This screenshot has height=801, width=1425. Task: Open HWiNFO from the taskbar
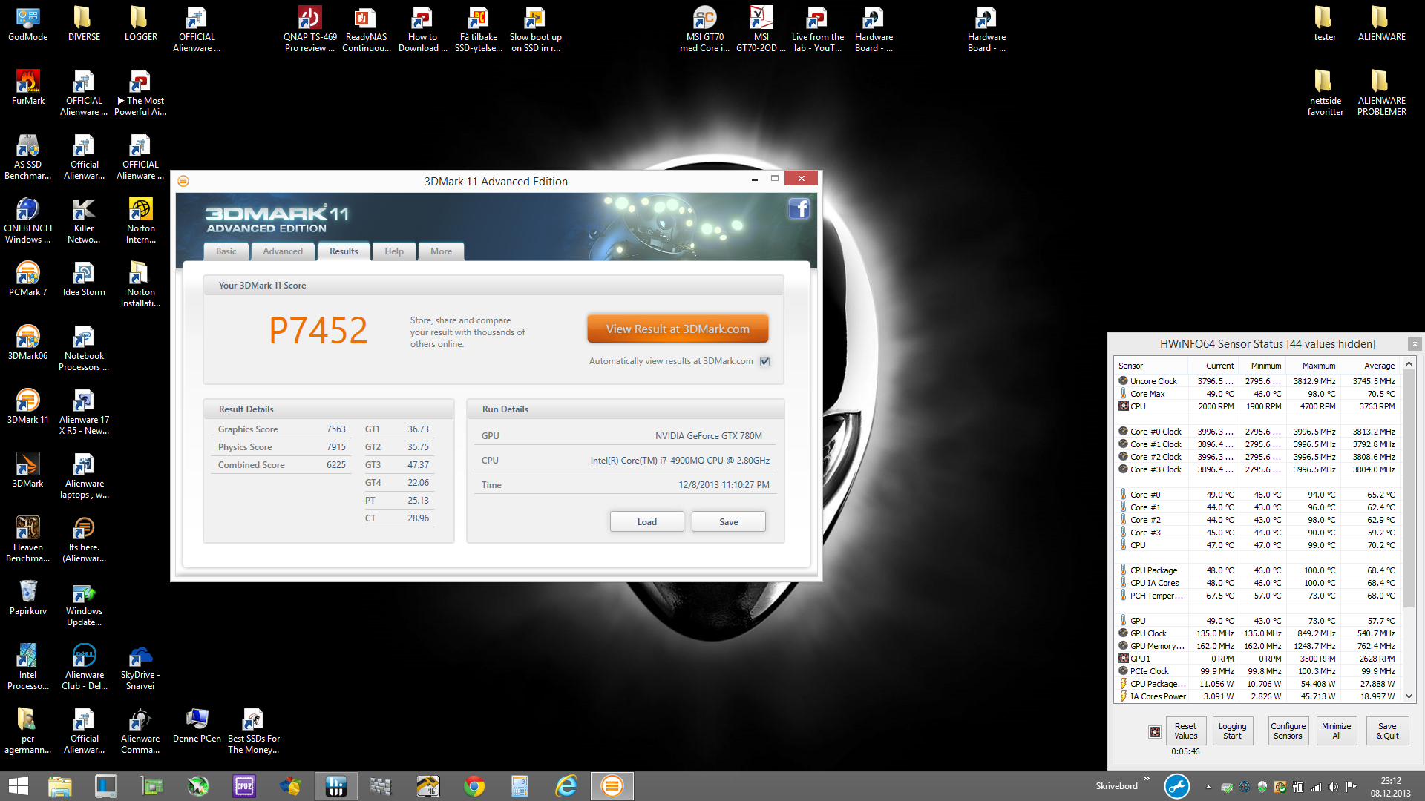[x=336, y=785]
